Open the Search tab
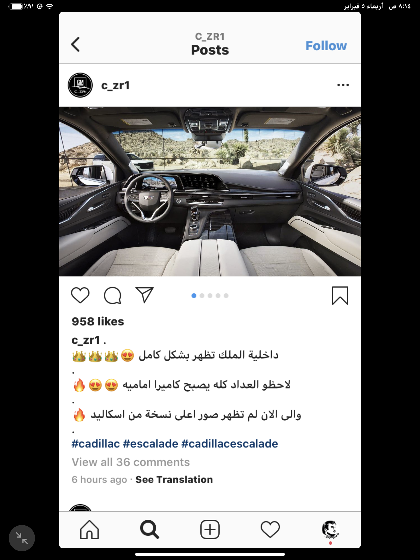Screen dimensions: 420x560 click(149, 530)
